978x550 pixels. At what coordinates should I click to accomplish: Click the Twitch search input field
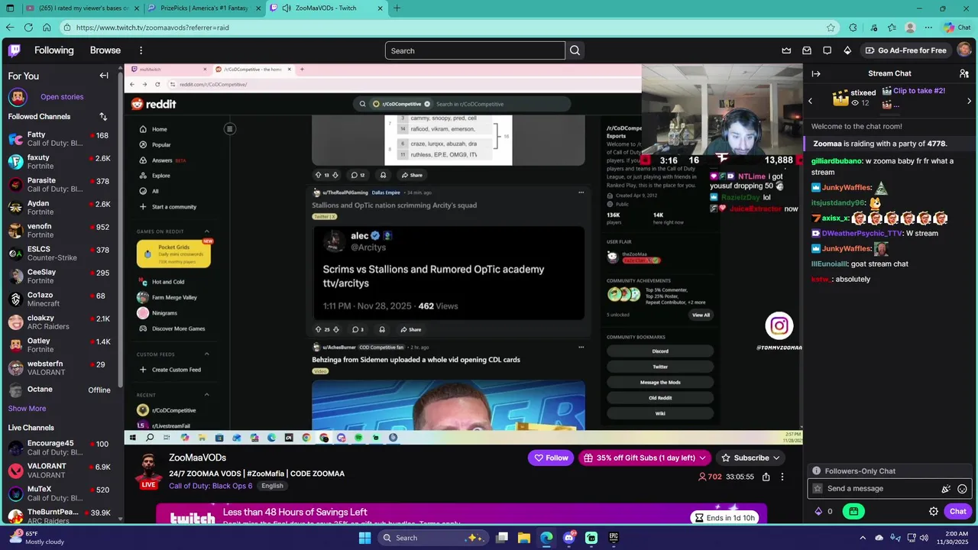tap(474, 50)
